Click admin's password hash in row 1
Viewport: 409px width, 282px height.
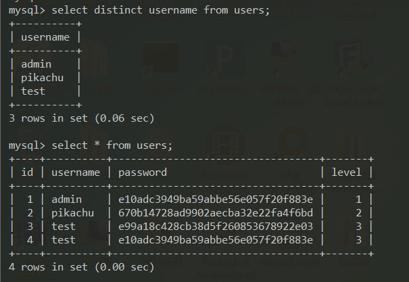tap(216, 199)
